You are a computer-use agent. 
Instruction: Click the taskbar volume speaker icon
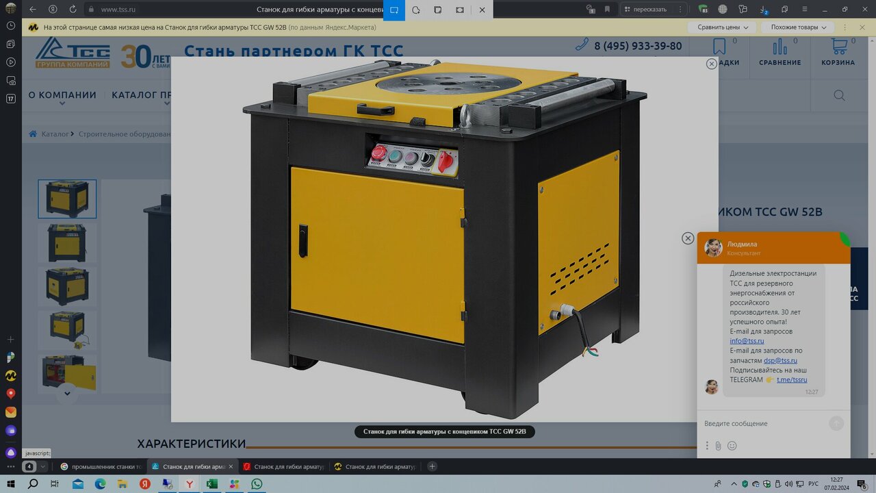(x=788, y=484)
